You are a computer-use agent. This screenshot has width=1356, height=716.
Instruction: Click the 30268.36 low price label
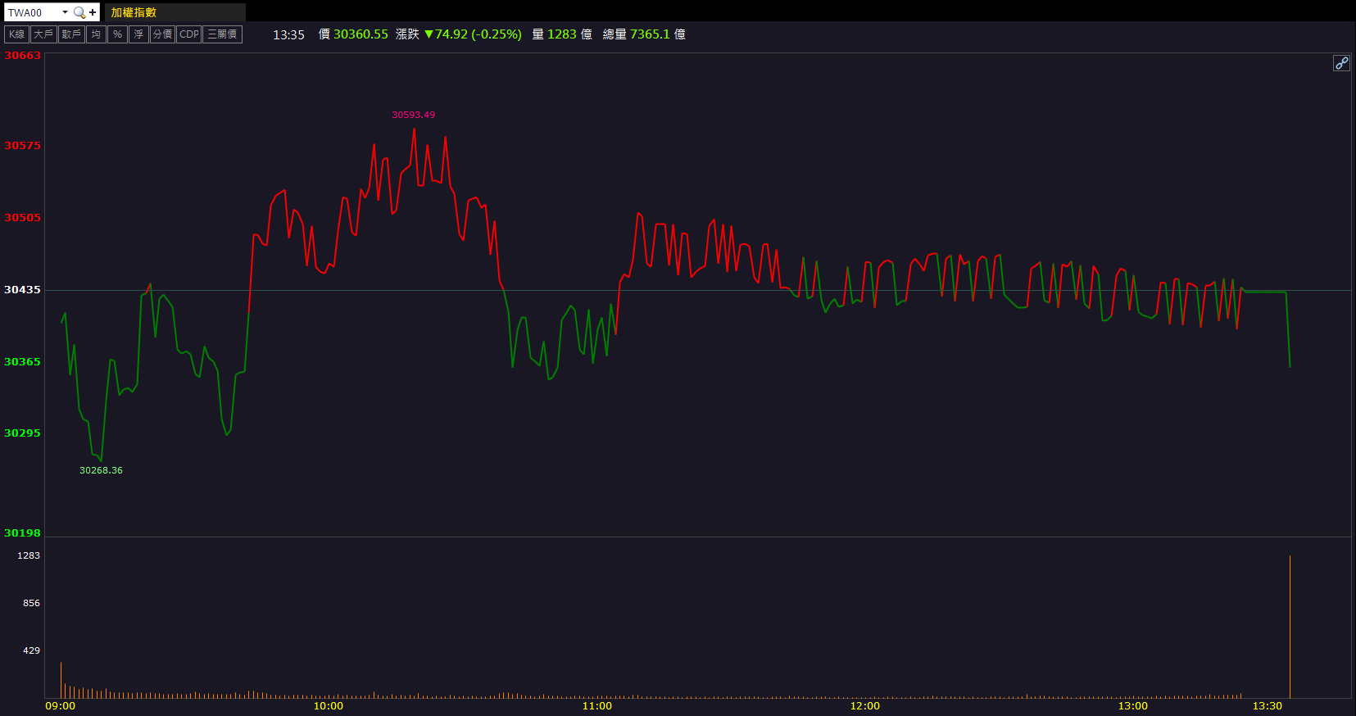pyautogui.click(x=101, y=470)
